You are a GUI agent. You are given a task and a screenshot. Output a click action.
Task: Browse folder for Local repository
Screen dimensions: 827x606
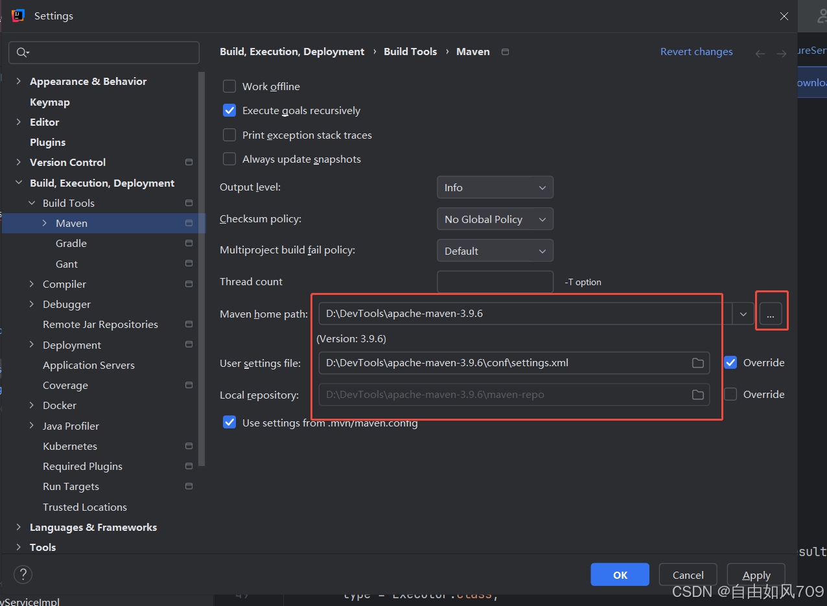click(x=698, y=395)
